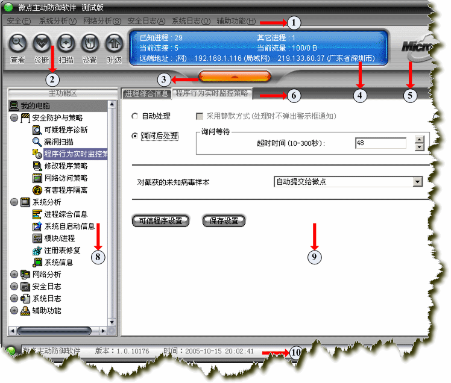Viewport: 451px width, 383px height.
Task: Select 漏洞扫描 in the sidebar tree
Action: pyautogui.click(x=58, y=142)
